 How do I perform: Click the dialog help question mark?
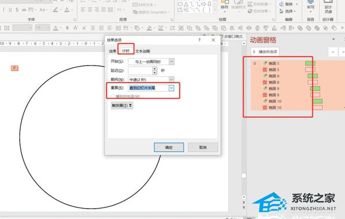point(200,40)
